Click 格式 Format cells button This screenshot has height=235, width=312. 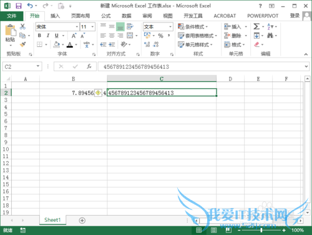pos(235,44)
